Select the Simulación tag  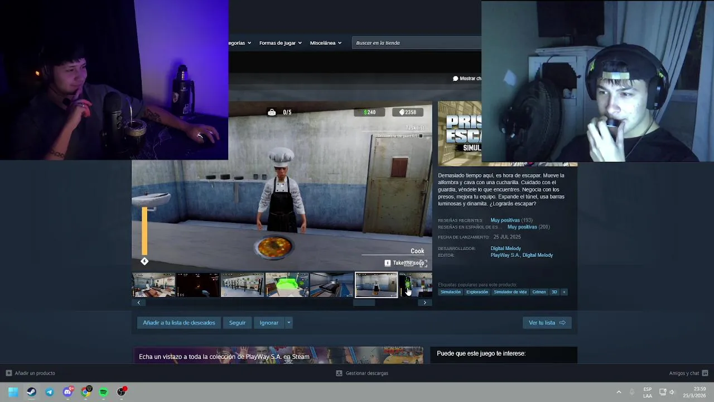point(450,292)
